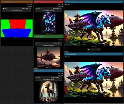The width and height of the screenshot is (124, 104).
Task: Click the MASK output dot on red Load Image
Action: click(63, 7)
